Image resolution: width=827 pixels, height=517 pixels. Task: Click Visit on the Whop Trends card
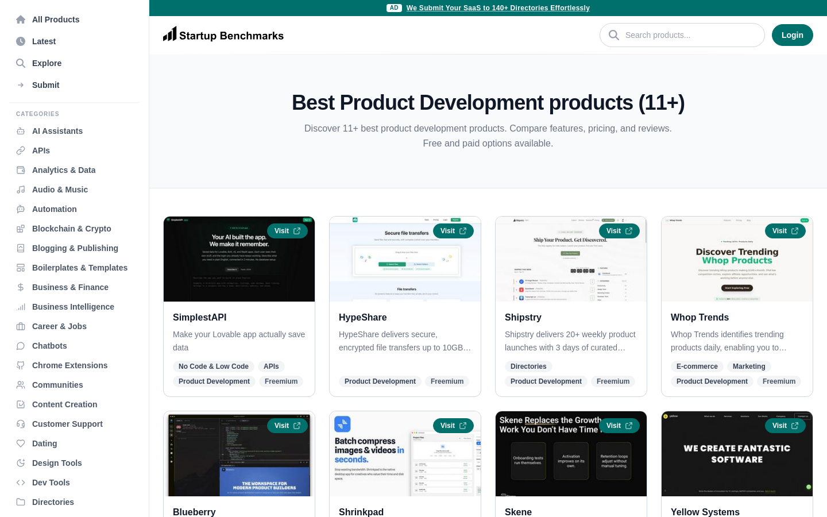pos(785,231)
